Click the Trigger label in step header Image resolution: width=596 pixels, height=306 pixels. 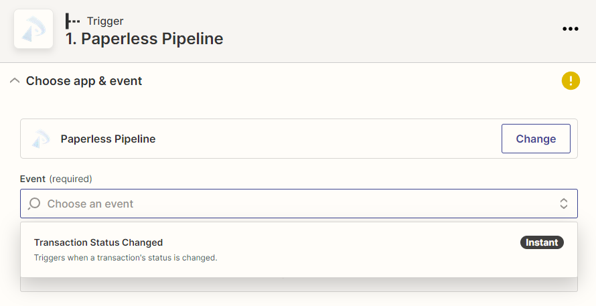105,21
